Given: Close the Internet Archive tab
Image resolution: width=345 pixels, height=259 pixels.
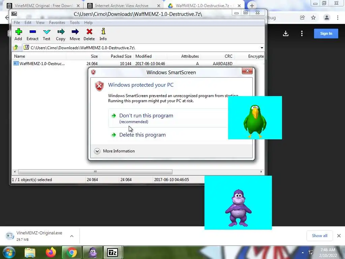Looking at the screenshot, I should pyautogui.click(x=159, y=6).
